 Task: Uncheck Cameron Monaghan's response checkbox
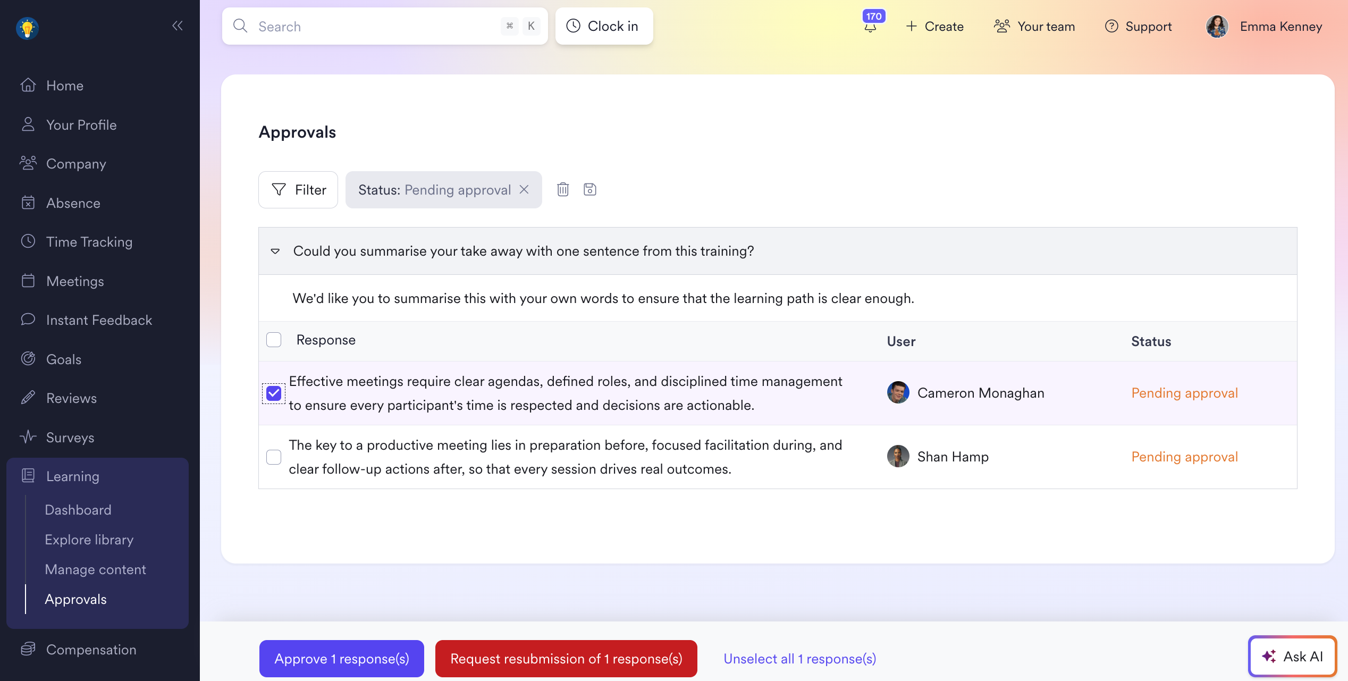point(274,393)
